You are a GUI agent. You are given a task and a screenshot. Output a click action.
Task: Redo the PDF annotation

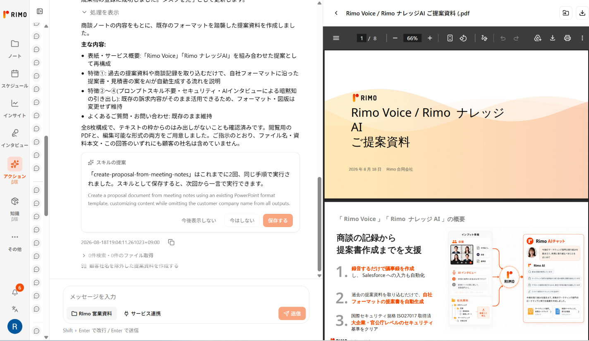click(x=516, y=38)
